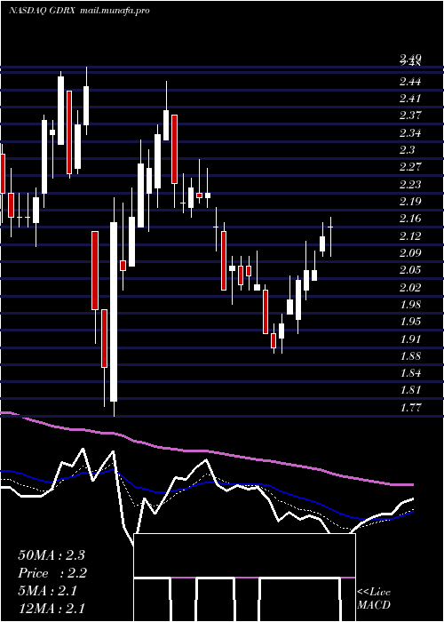Viewport: 444px width, 622px height.
Task: Select the 2.3 price axis label
Action: click(407, 150)
